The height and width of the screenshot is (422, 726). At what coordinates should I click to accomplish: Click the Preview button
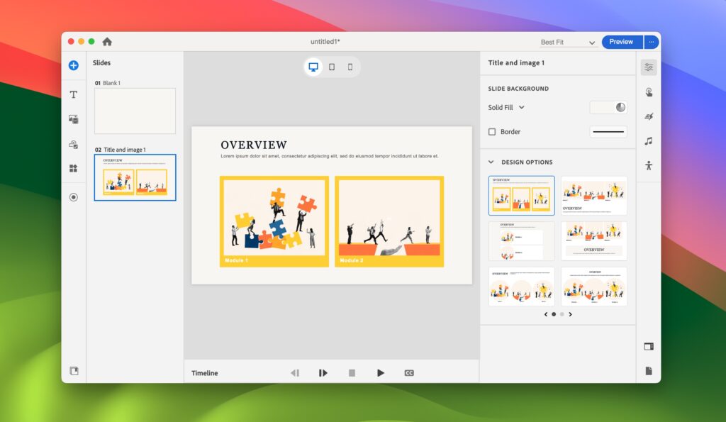(621, 42)
